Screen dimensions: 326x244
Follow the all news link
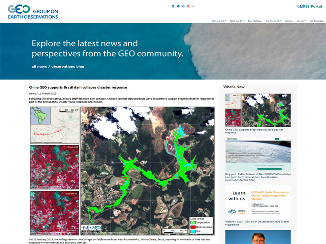(39, 66)
